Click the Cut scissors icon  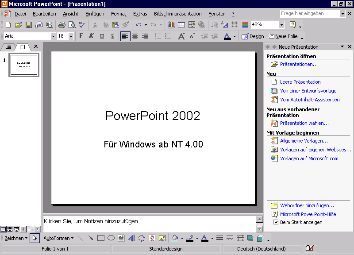pos(95,25)
